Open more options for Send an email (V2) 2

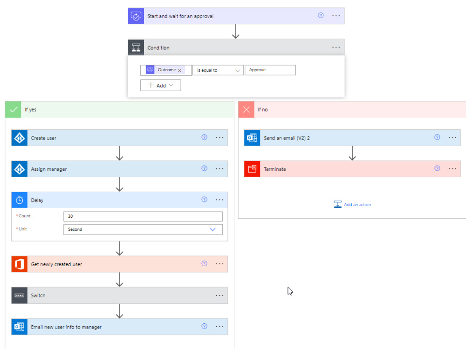(452, 137)
